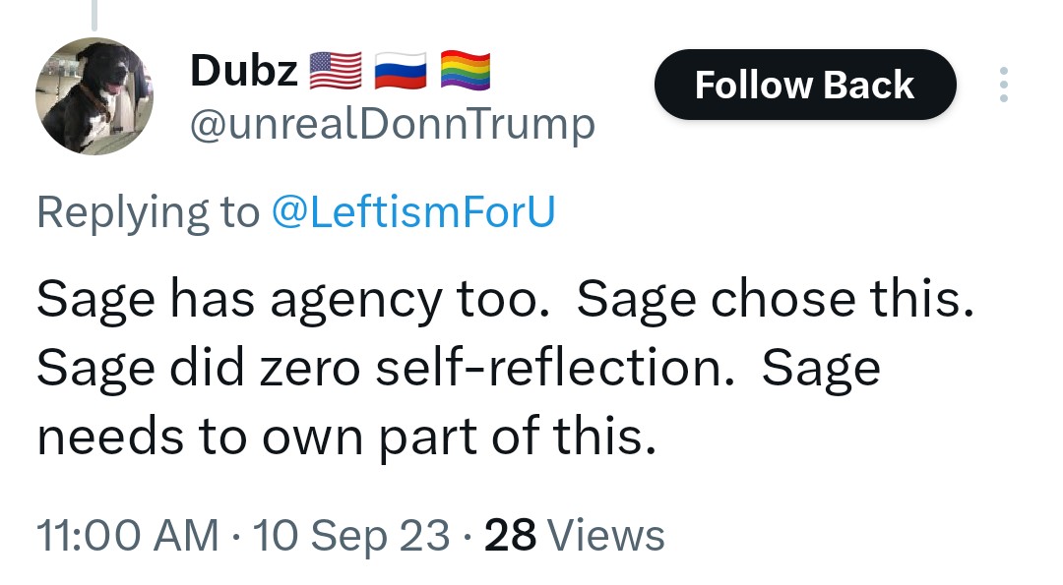Click the Russian flag emoji beside Dubz
1063x585 pixels.
click(400, 71)
